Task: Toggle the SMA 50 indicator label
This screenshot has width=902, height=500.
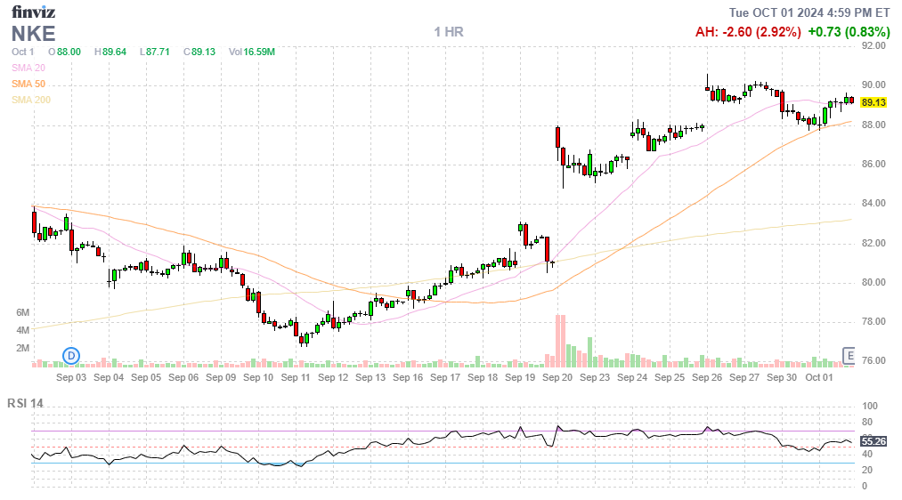Action: coord(28,84)
